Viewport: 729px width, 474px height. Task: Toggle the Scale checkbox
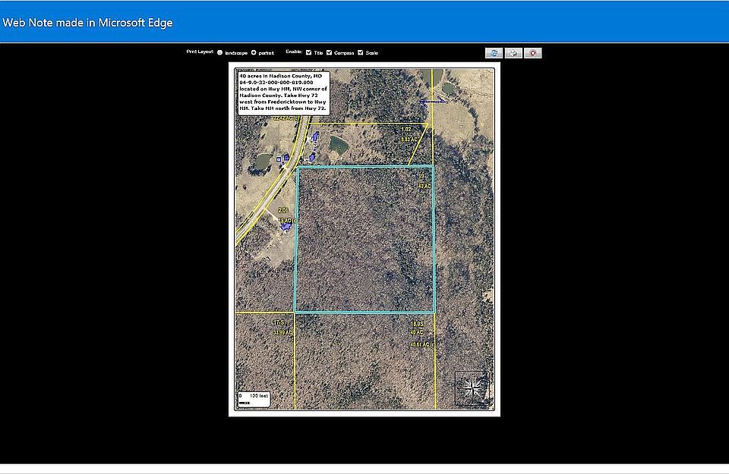(360, 52)
